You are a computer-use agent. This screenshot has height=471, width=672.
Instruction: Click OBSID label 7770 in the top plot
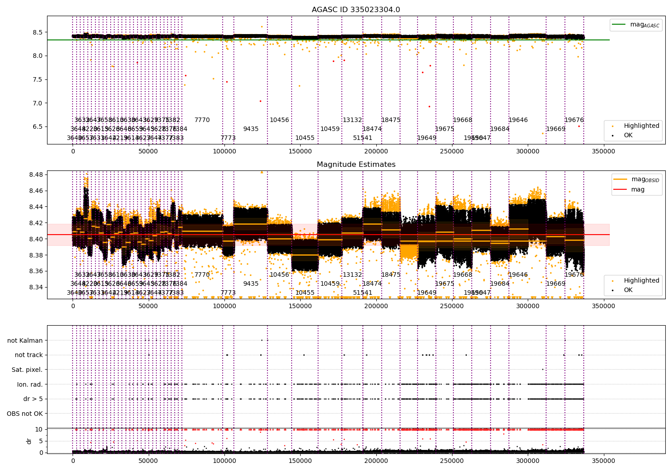pos(202,120)
